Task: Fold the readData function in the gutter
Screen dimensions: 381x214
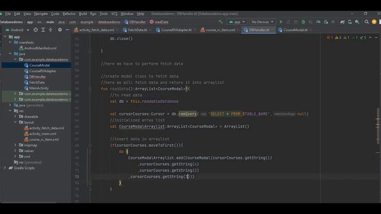Action: tap(90, 89)
